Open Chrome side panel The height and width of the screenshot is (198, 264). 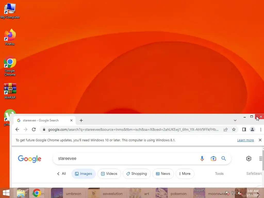[x=244, y=129]
